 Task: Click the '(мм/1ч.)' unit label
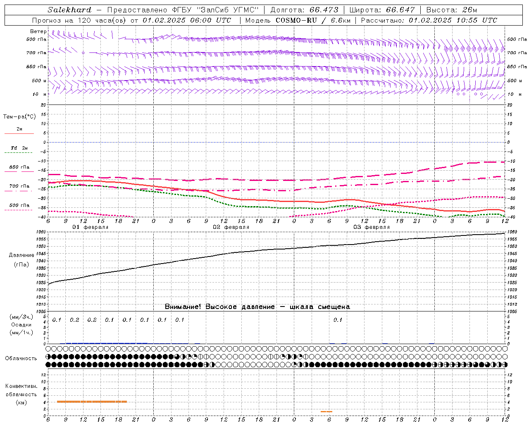pyautogui.click(x=21, y=332)
